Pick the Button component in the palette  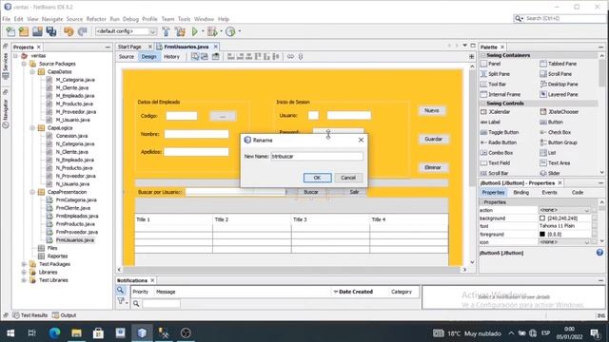552,122
